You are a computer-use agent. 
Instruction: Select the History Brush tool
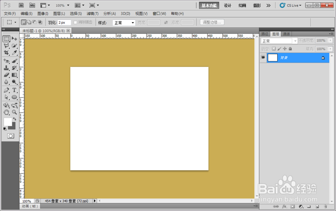click(14, 68)
